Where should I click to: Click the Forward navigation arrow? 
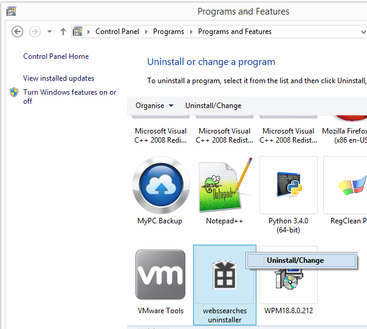35,32
